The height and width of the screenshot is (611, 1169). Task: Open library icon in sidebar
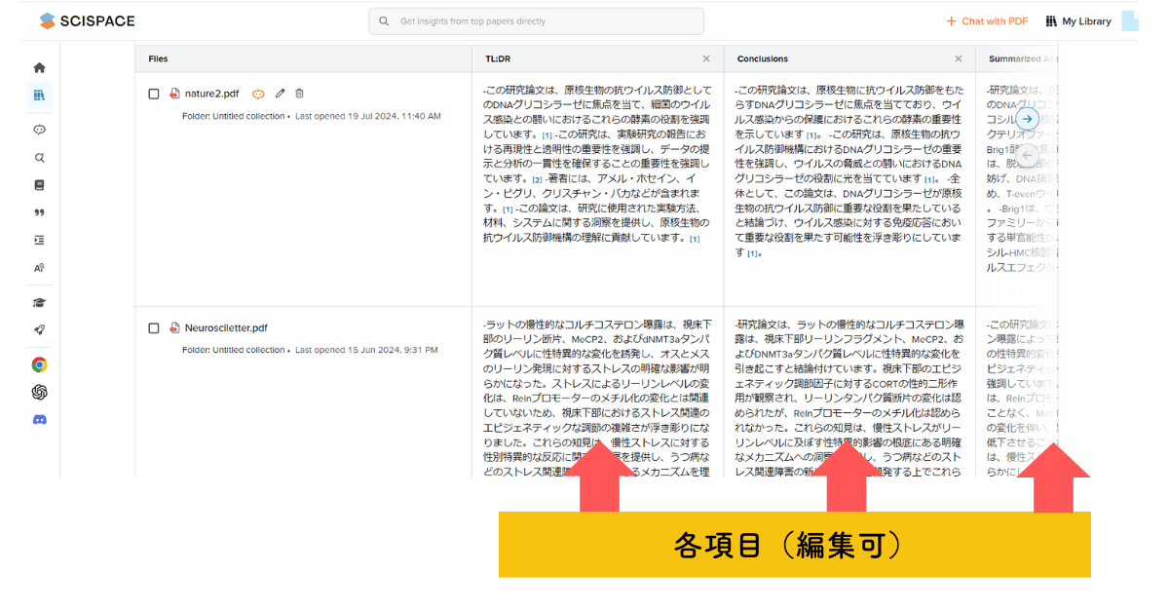point(39,95)
